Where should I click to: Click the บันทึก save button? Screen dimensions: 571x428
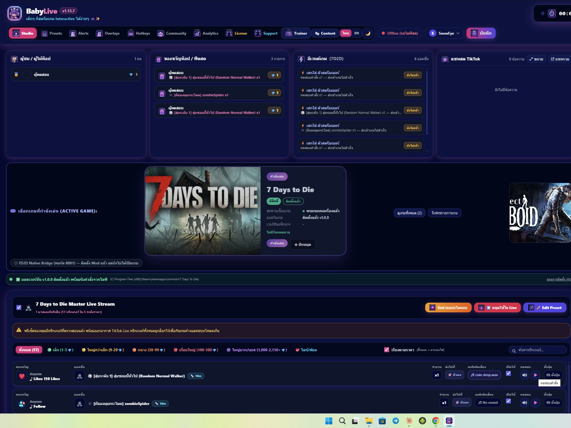481,33
